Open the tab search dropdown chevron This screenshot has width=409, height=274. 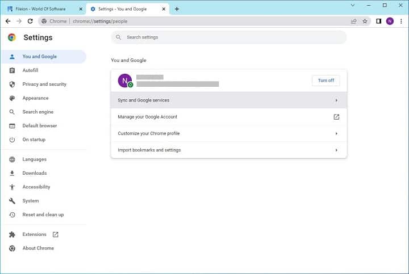pyautogui.click(x=353, y=5)
